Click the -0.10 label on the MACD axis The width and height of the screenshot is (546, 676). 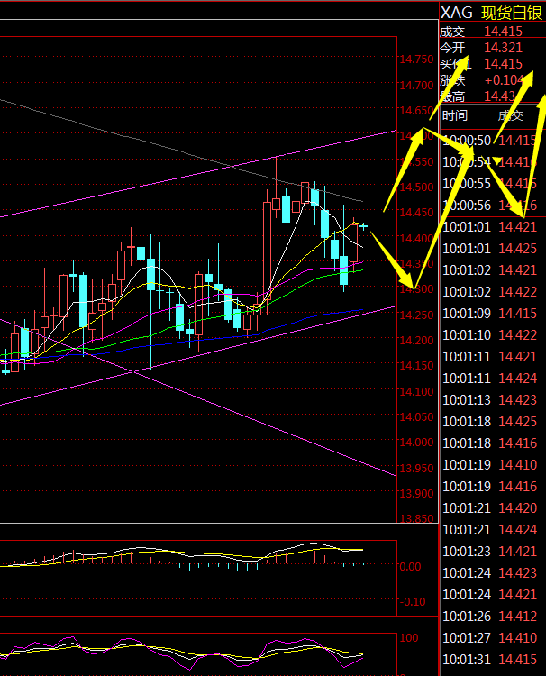(x=413, y=602)
